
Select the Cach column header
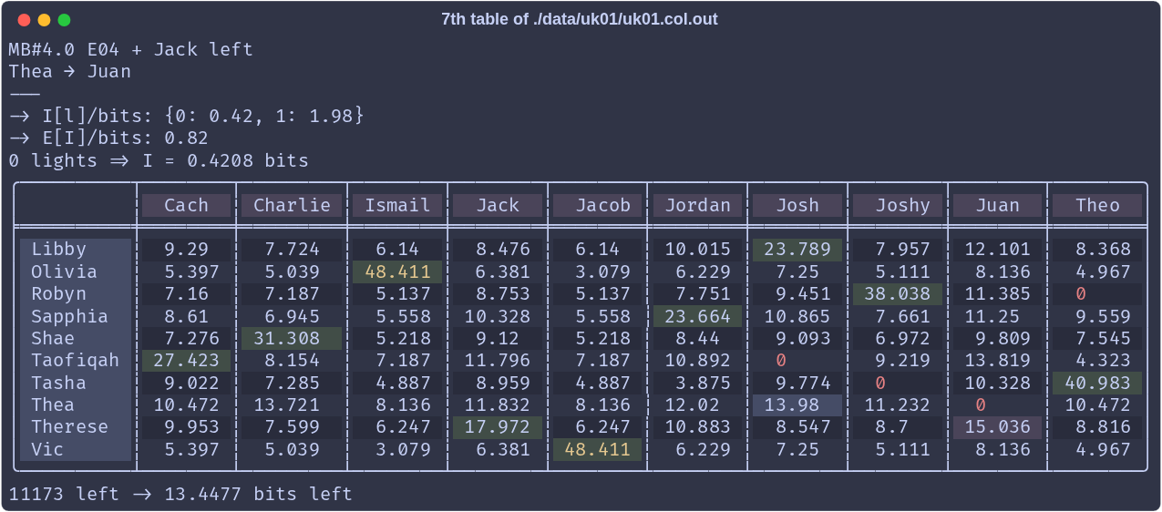coord(186,205)
